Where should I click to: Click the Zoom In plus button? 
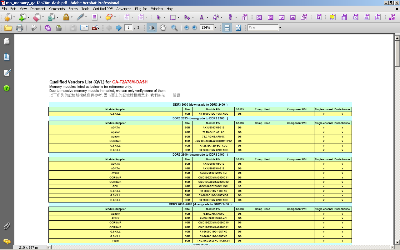coord(194,28)
